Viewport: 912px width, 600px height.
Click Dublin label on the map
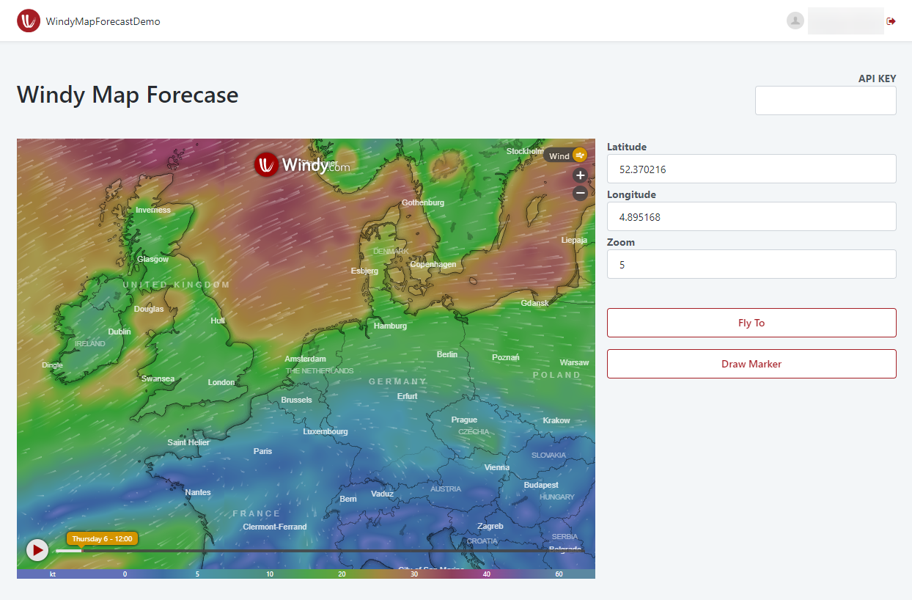click(119, 332)
